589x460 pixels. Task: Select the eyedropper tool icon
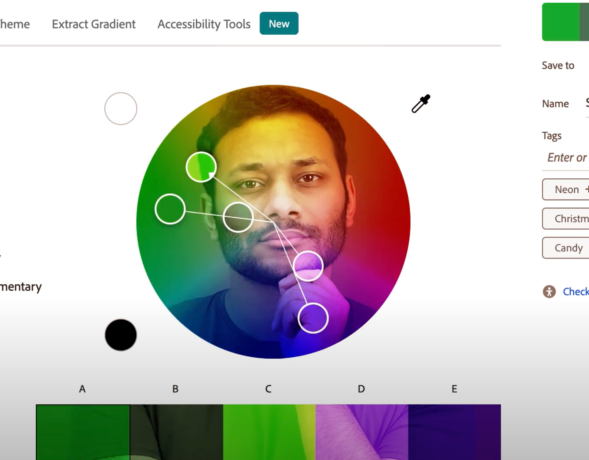[x=421, y=104]
